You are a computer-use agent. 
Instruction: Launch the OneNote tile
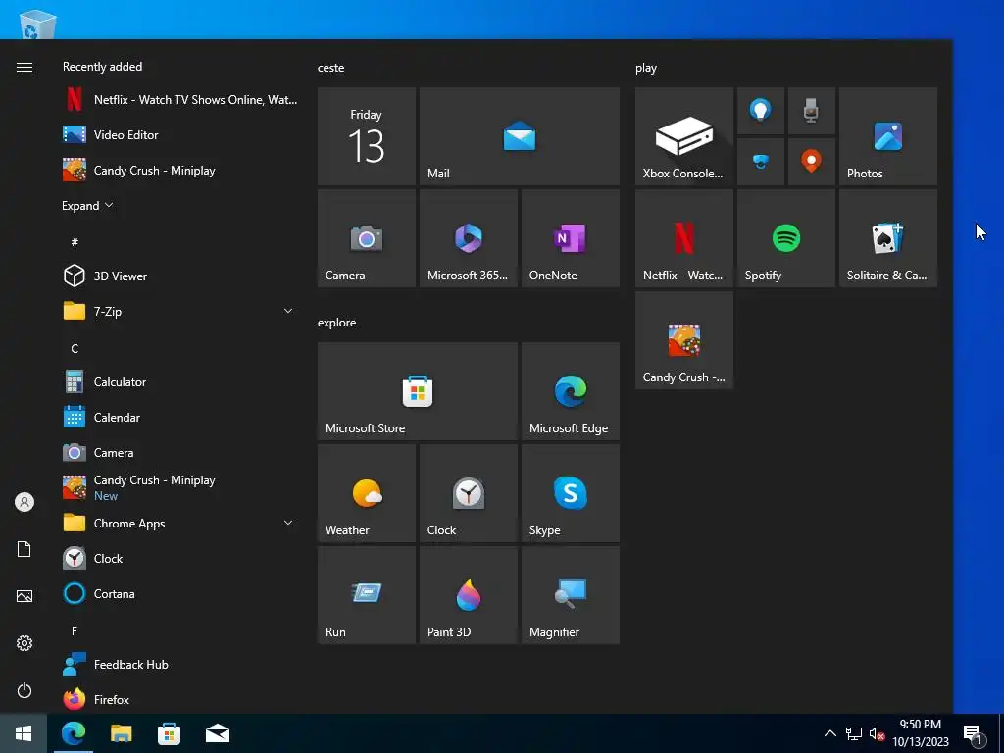571,238
